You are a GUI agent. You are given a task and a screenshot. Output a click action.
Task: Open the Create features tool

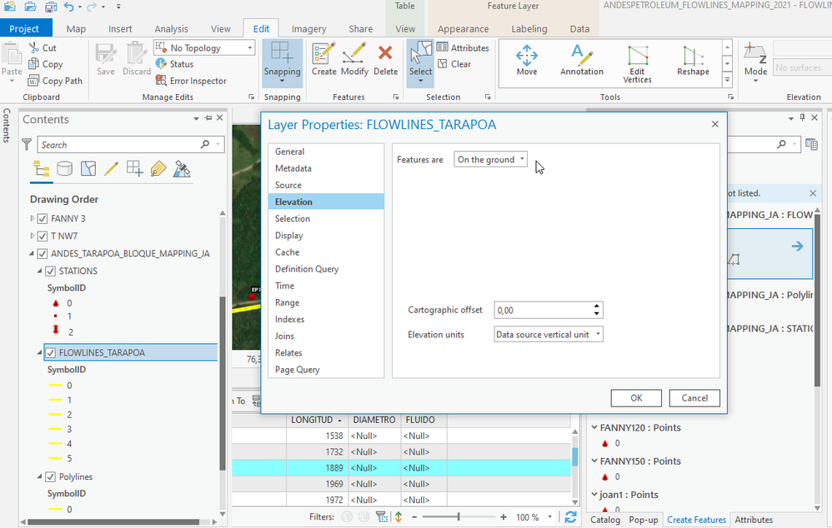pyautogui.click(x=323, y=59)
